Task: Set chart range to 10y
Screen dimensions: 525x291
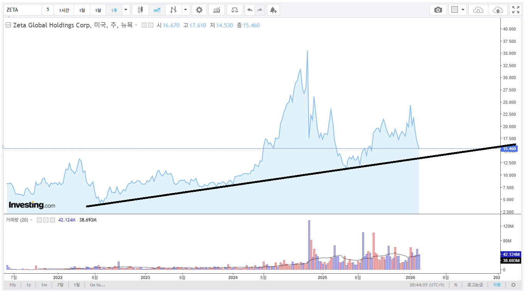Action: pos(13,285)
